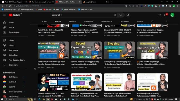Open 'Make $500/Month With Copy Paste' video title
Screen dimensions: 180x101
tap(51, 63)
